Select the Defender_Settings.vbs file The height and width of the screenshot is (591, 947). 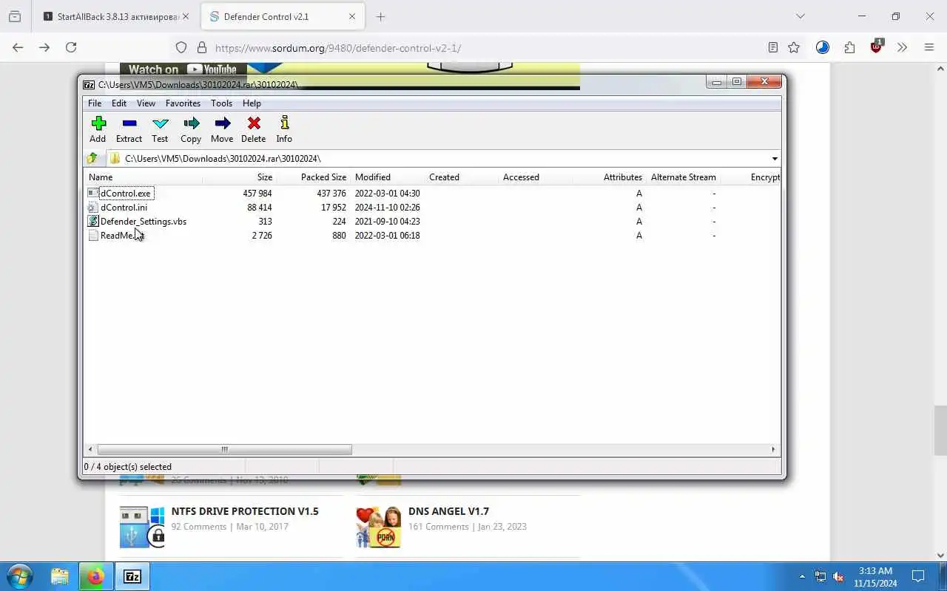[137, 222]
